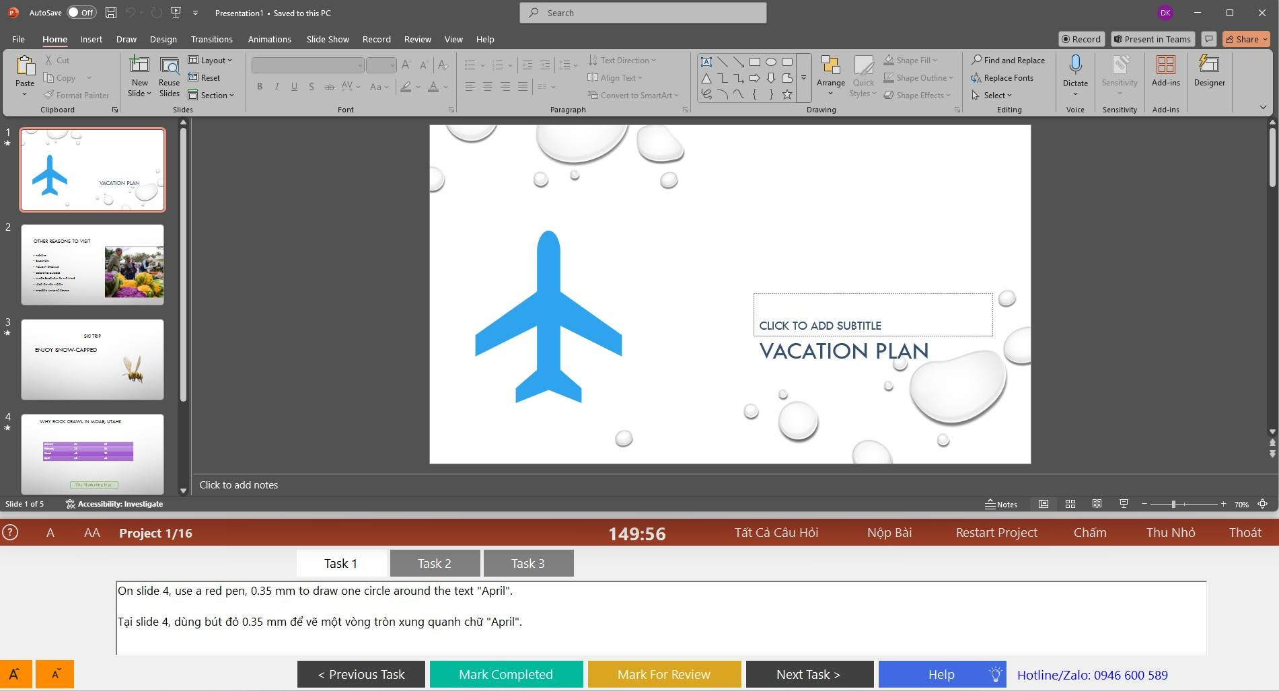Click the Search input field
The image size is (1279, 691).
[643, 13]
